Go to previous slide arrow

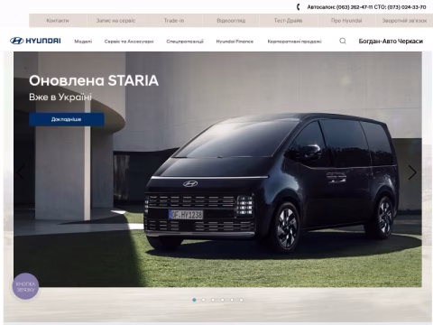click(x=21, y=172)
